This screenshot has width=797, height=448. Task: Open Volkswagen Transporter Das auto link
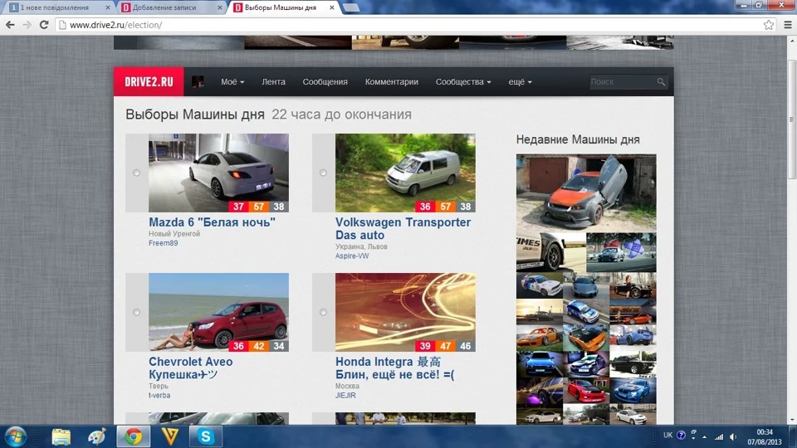(403, 229)
